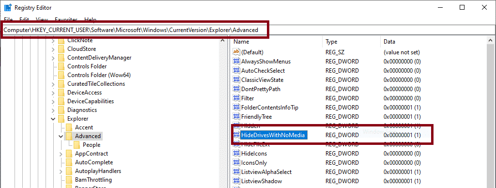Click the People key's folder icon
This screenshot has width=496, height=188.
[x=77, y=145]
